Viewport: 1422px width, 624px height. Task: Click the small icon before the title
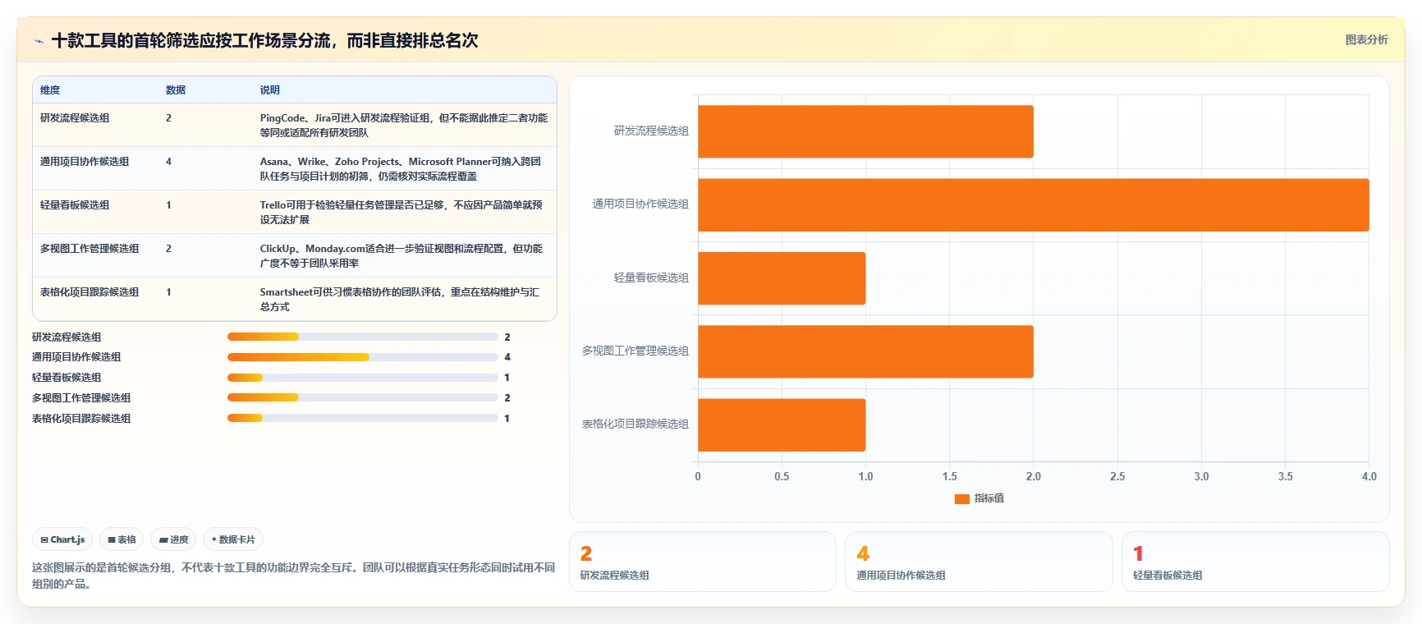pos(39,41)
